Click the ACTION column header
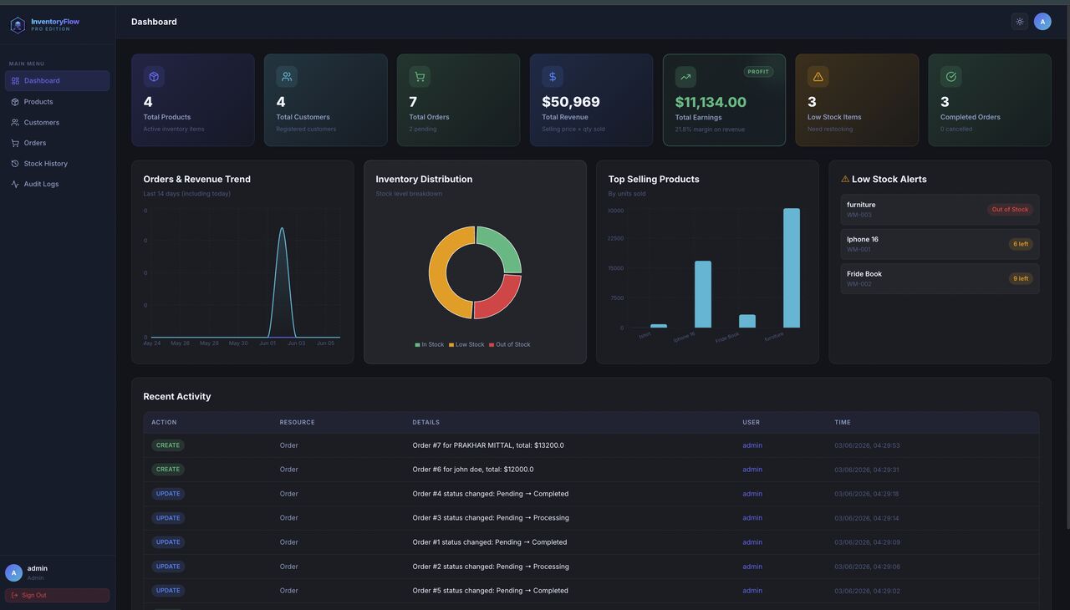This screenshot has width=1070, height=610. click(x=164, y=423)
